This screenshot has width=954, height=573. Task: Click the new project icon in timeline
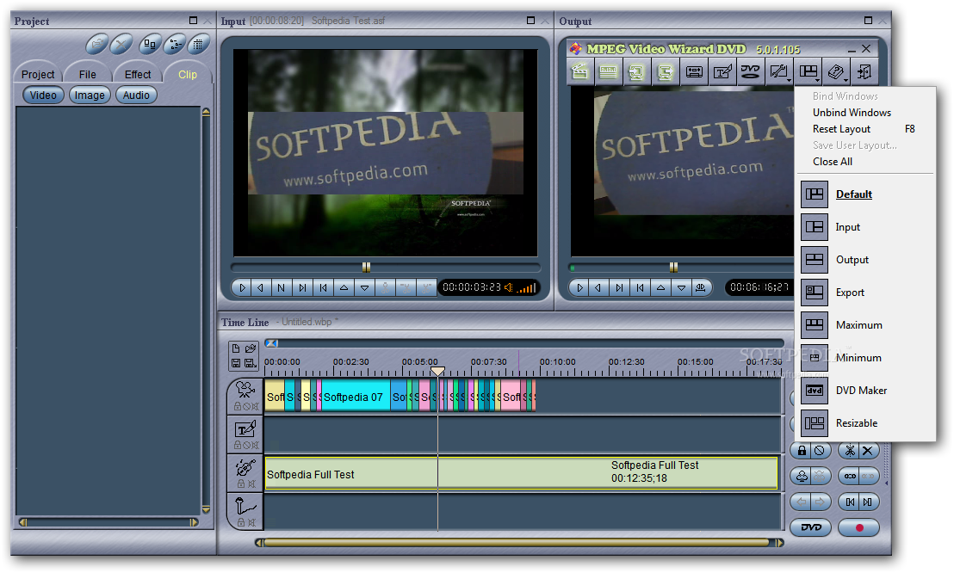(x=236, y=348)
